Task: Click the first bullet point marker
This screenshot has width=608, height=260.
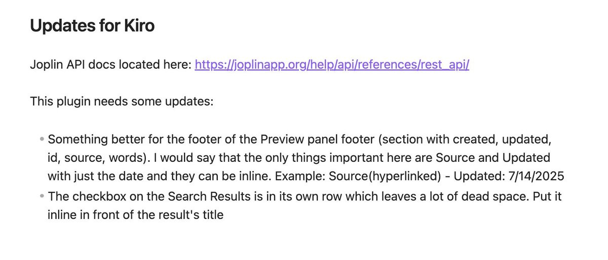Action: tap(43, 139)
